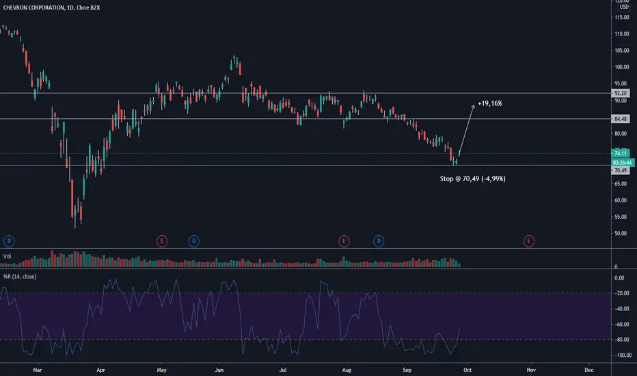Click the Vol indicator label
The image size is (637, 376).
click(7, 256)
